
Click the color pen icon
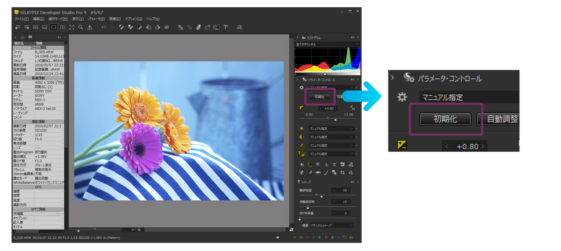302,145
